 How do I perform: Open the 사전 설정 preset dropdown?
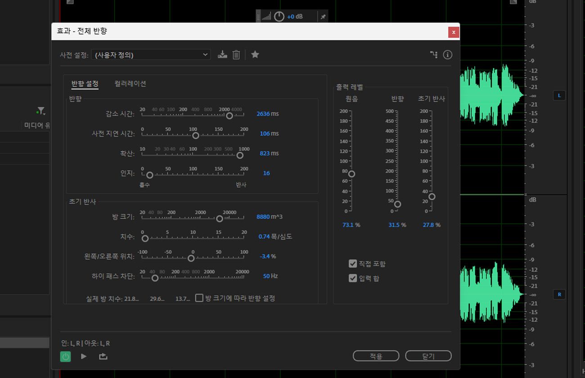[151, 54]
